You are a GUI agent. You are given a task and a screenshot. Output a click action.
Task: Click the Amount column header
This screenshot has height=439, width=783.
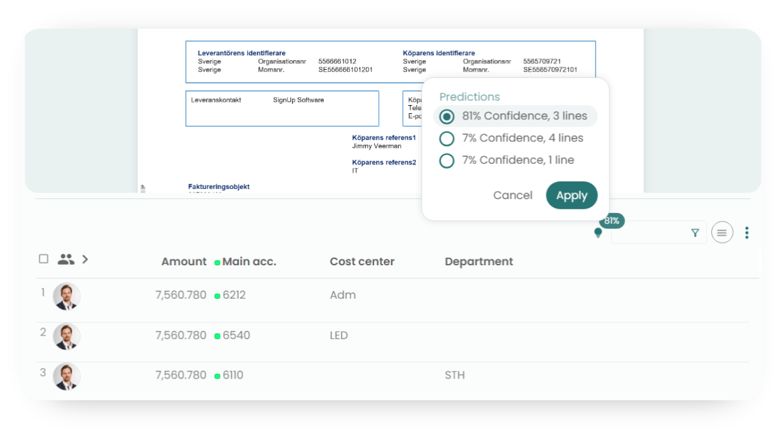click(x=184, y=262)
